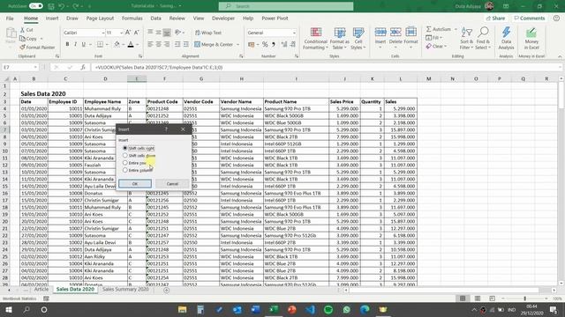Open the font name Calibri dropdown
This screenshot has height=317, width=565.
[x=102, y=33]
